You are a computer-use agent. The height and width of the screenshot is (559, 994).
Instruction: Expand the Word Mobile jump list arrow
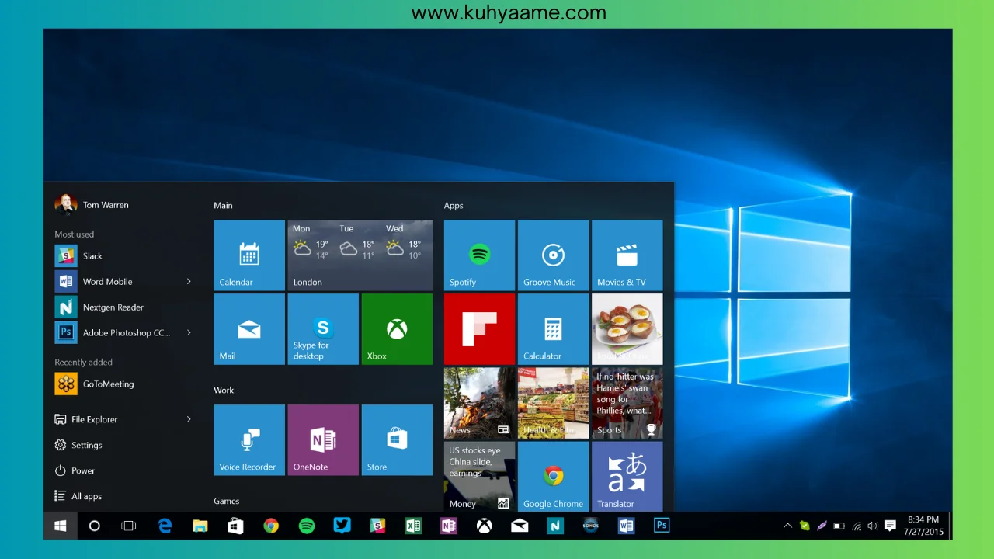pos(189,281)
